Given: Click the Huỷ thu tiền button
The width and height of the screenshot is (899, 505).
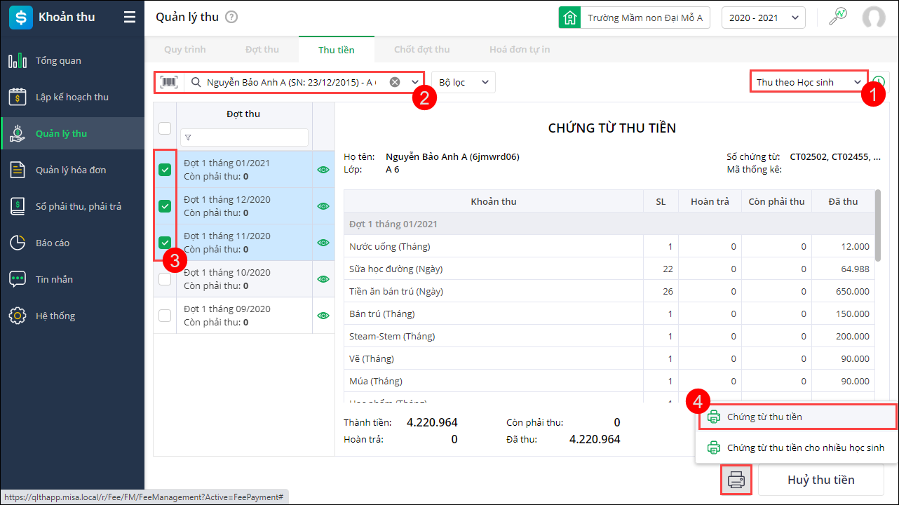Looking at the screenshot, I should point(820,480).
